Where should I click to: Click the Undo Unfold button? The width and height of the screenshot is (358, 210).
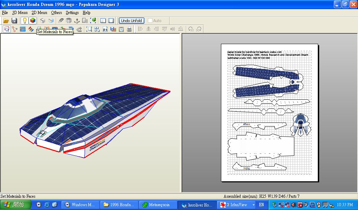click(x=131, y=21)
